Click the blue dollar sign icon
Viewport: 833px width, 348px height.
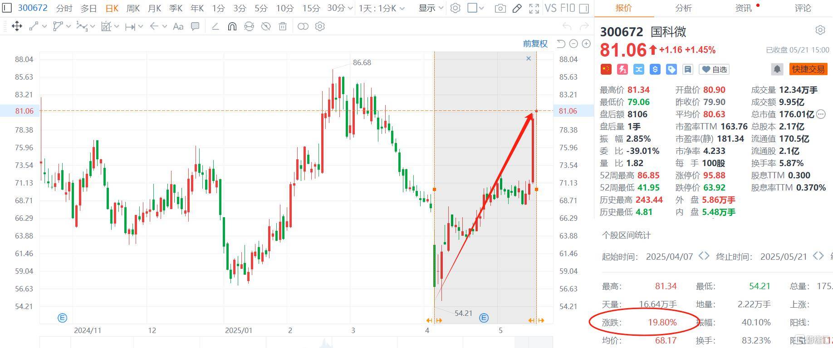pyautogui.click(x=655, y=69)
